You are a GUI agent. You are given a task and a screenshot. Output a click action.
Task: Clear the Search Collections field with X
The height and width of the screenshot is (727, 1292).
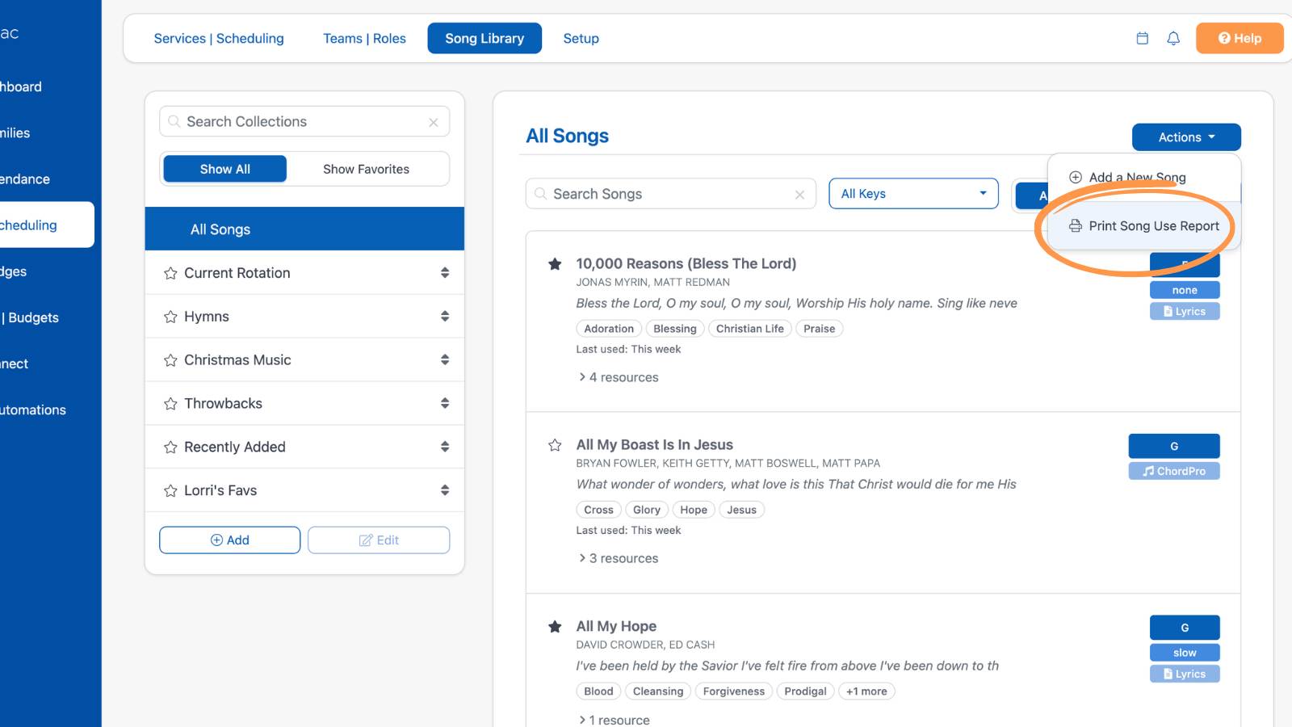click(x=434, y=122)
